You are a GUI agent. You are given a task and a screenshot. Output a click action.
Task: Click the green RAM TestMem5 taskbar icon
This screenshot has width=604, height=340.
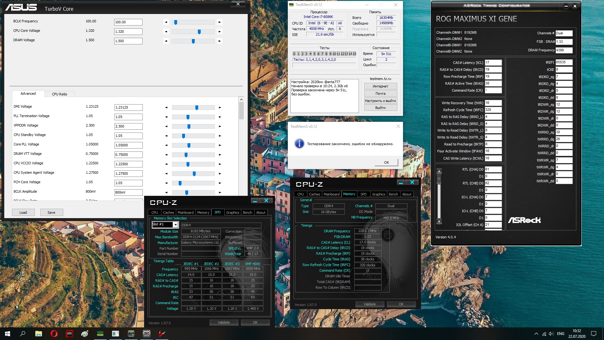[x=100, y=334]
